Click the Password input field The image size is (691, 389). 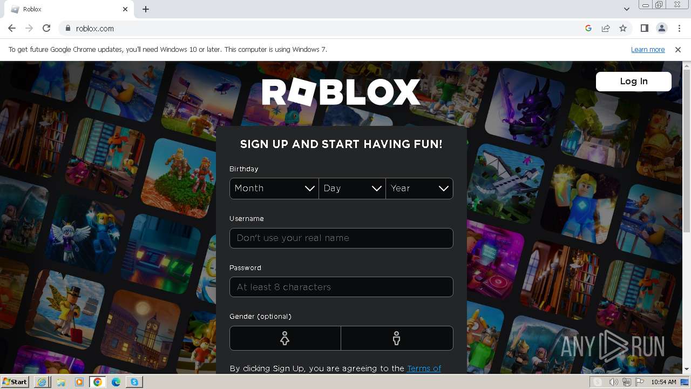pyautogui.click(x=341, y=287)
